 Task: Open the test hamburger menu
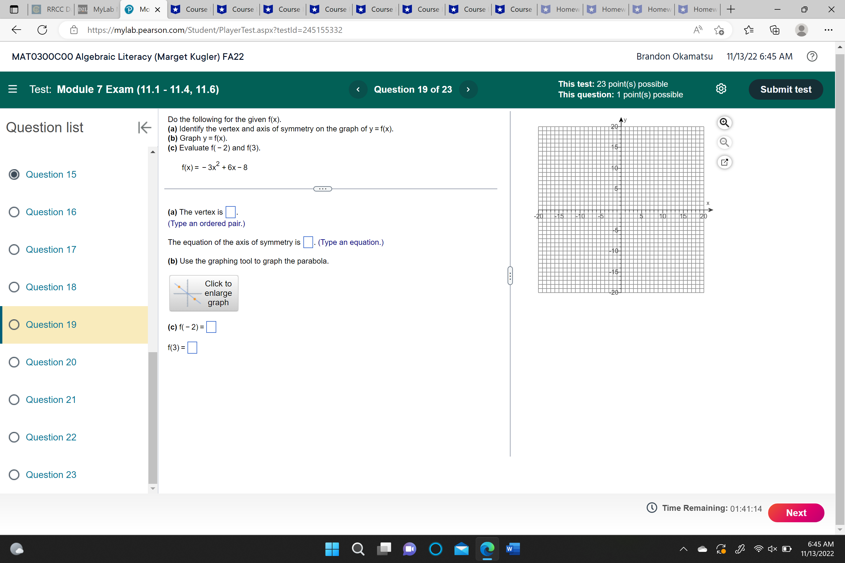pos(12,89)
